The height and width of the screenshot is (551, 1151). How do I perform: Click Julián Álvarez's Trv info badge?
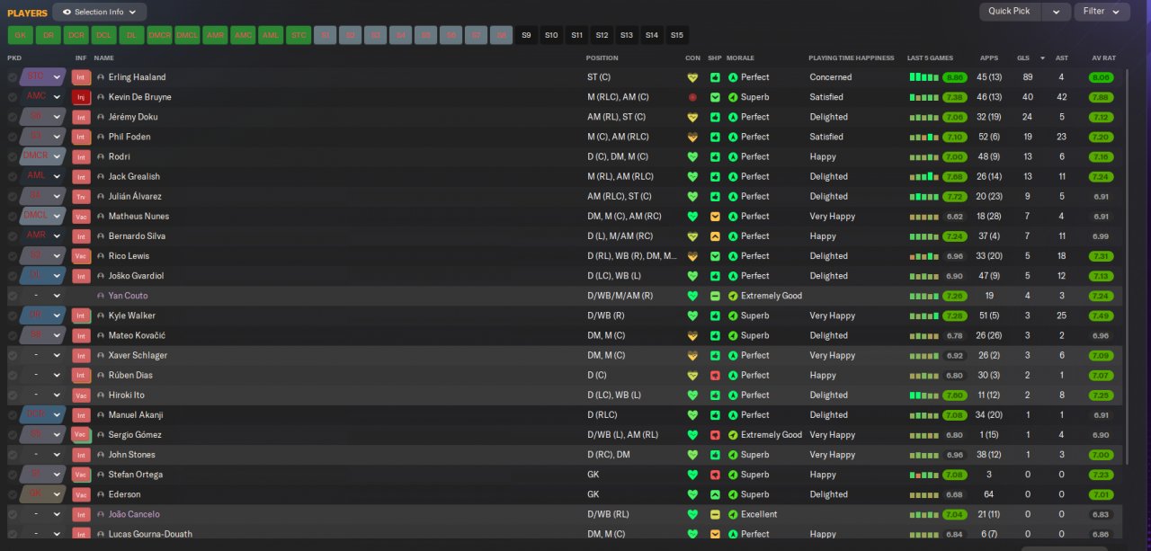[x=81, y=196]
